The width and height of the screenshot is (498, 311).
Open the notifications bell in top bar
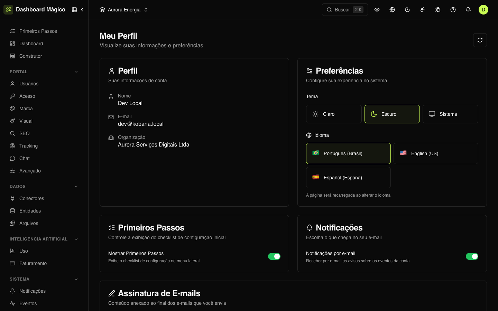pos(468,10)
